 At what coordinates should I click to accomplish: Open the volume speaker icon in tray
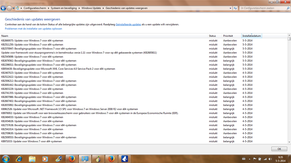pyautogui.click(x=270, y=159)
